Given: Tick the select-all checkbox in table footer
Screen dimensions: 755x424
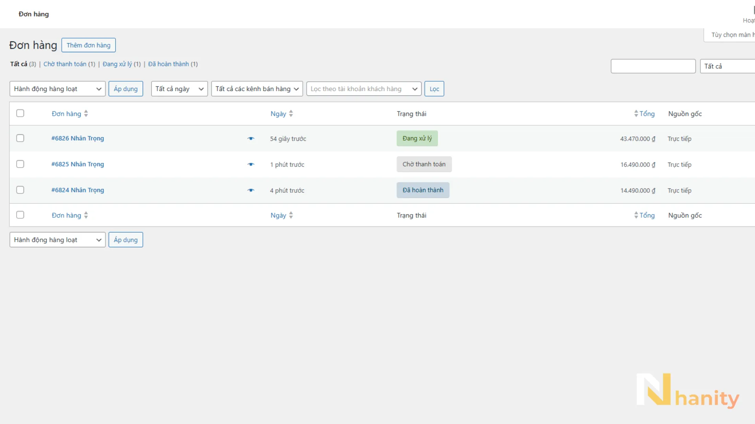Looking at the screenshot, I should (x=20, y=215).
